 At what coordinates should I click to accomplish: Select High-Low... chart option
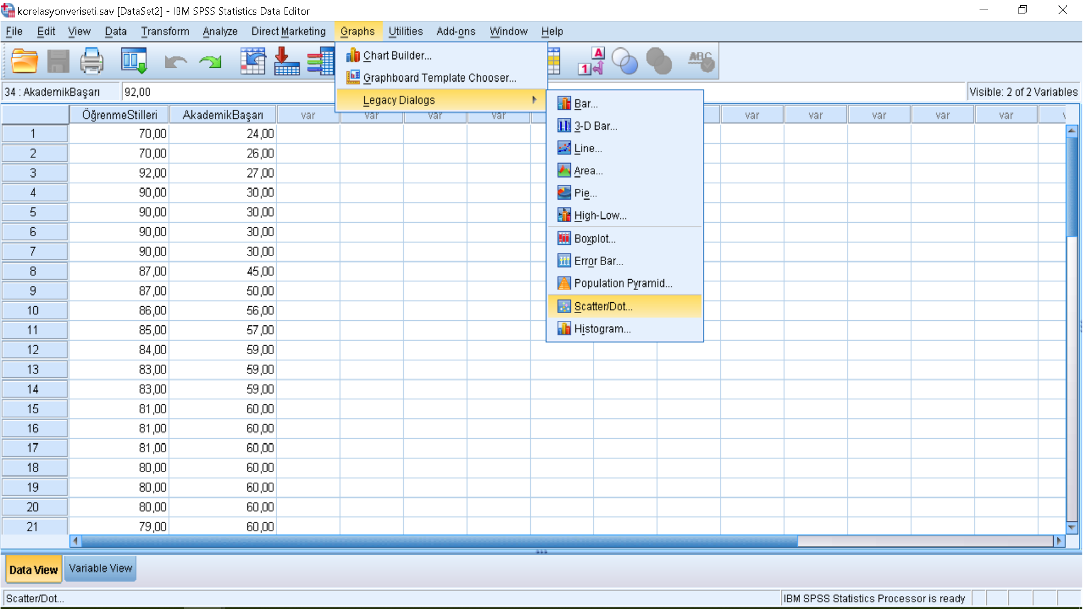click(625, 215)
